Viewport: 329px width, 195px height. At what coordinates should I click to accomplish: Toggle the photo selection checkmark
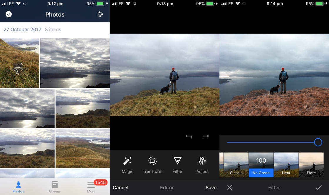pos(9,14)
